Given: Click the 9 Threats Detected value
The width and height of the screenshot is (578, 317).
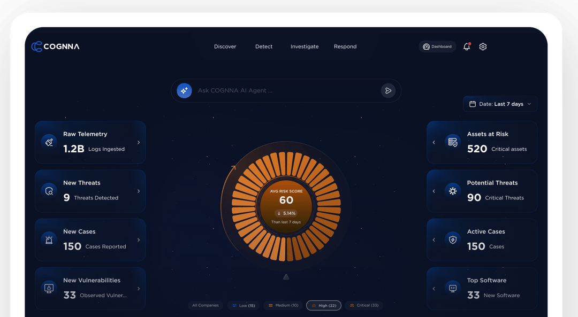Looking at the screenshot, I should pos(90,198).
